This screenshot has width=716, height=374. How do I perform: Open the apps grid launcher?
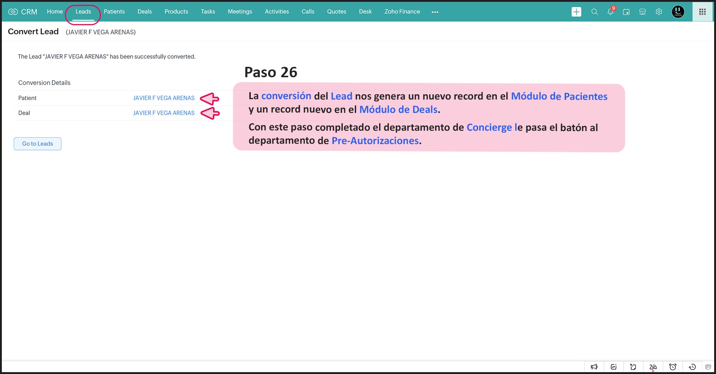click(x=702, y=12)
